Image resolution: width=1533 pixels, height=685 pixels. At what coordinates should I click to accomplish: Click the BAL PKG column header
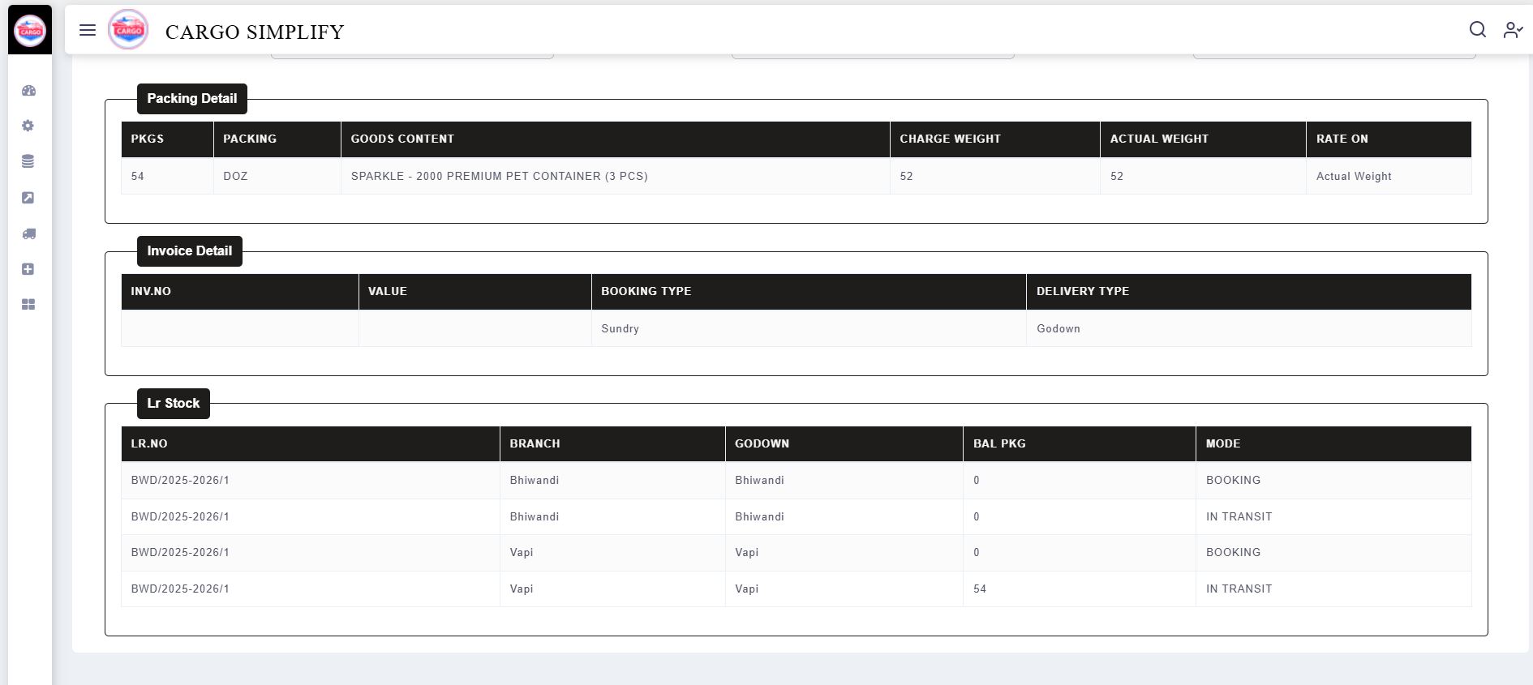(x=999, y=444)
